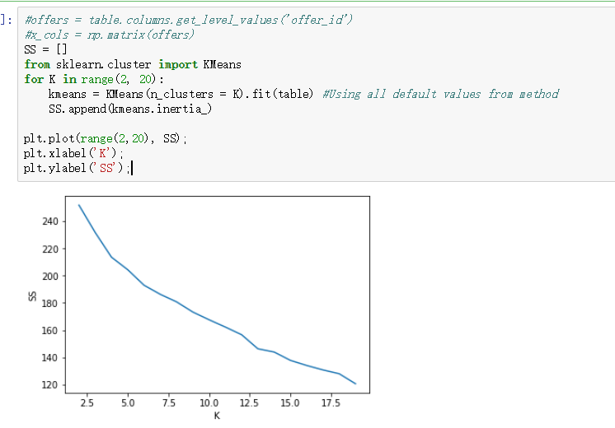Viewport: 615px width, 428px height.
Task: Click the 'from sklearn.cluster import KMeans' line
Action: click(x=133, y=64)
